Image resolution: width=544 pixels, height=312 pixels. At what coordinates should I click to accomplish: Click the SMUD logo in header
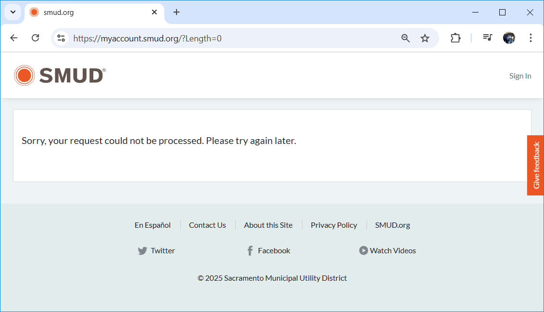tap(60, 76)
